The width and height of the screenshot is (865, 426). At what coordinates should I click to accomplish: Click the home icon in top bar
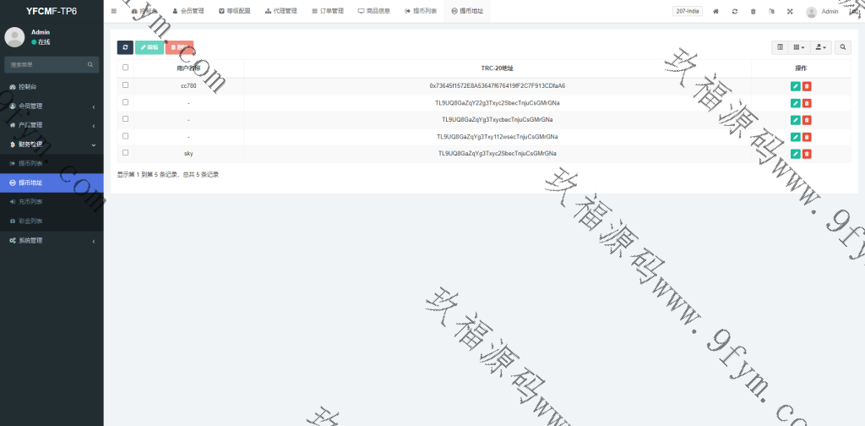click(x=715, y=12)
